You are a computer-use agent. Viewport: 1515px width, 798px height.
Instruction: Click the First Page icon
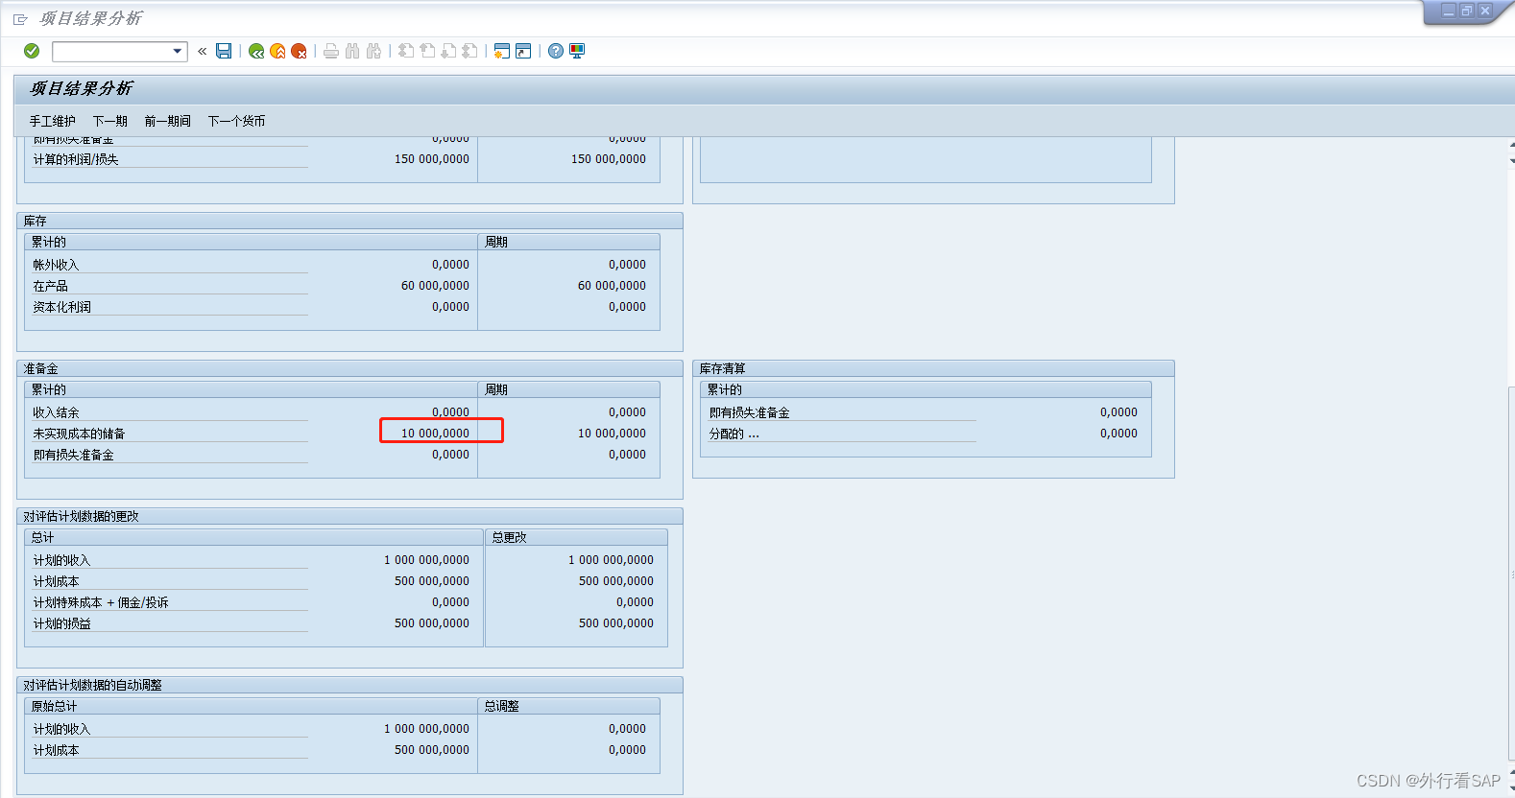(406, 51)
